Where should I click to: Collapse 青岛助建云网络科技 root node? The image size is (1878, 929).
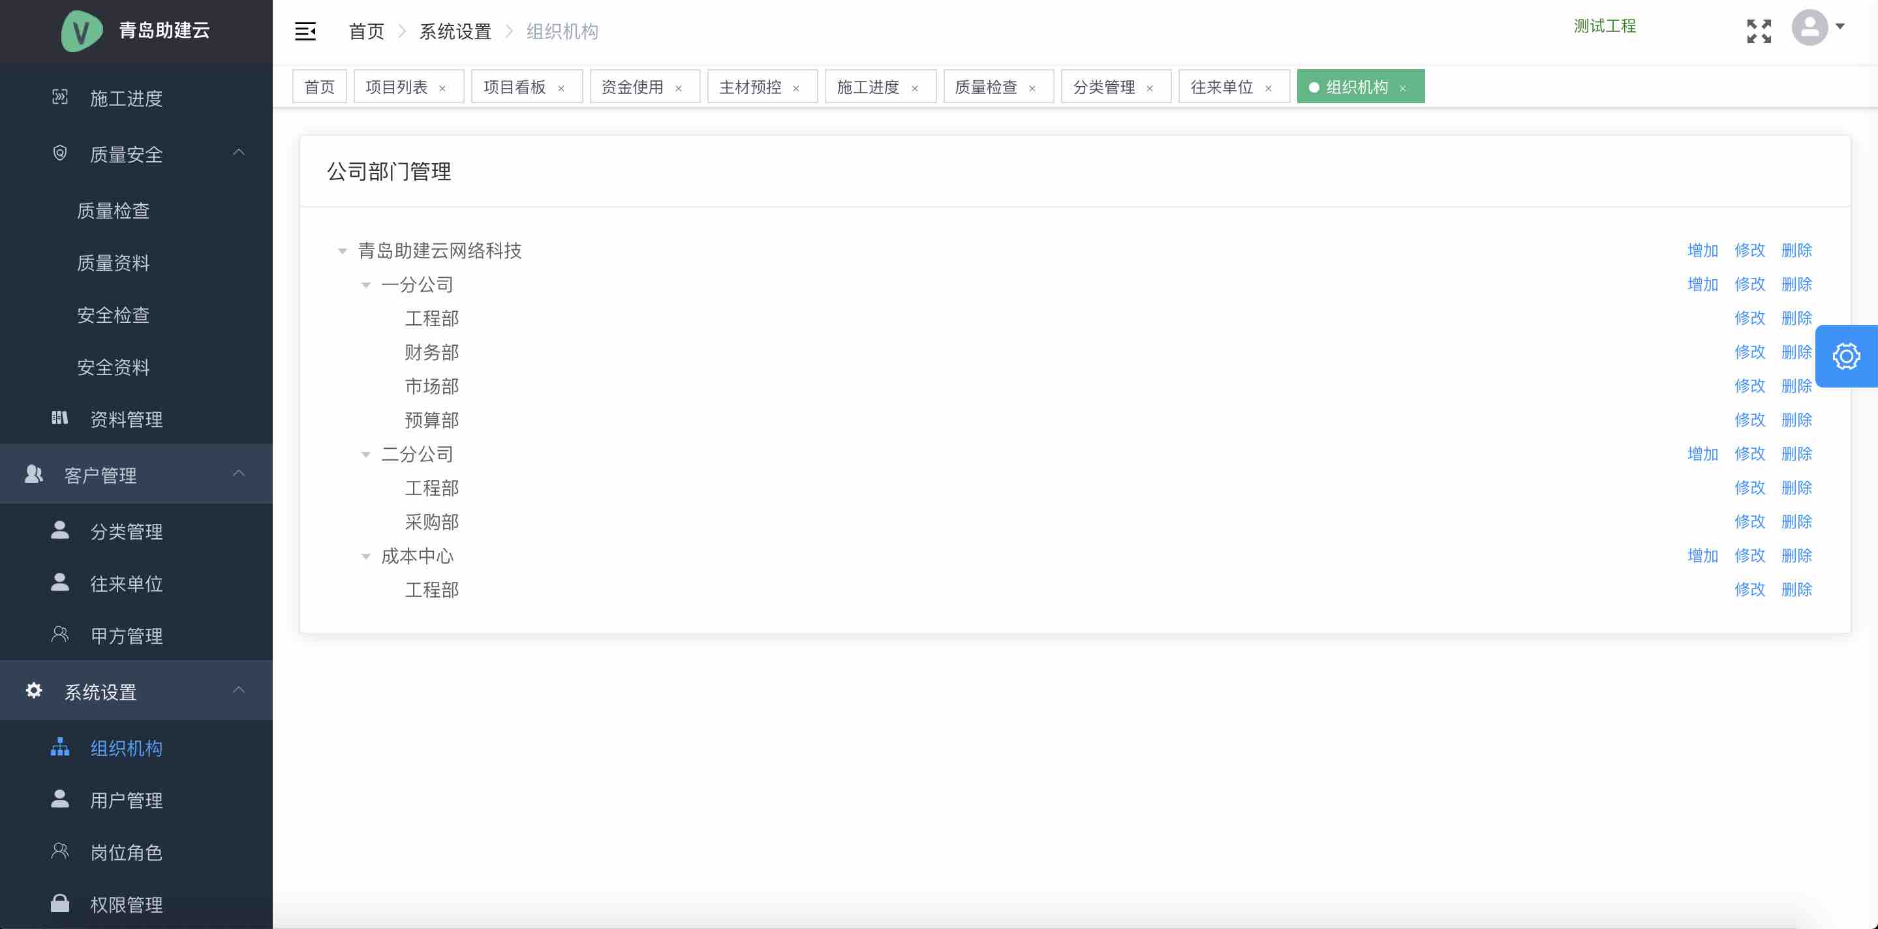[342, 251]
